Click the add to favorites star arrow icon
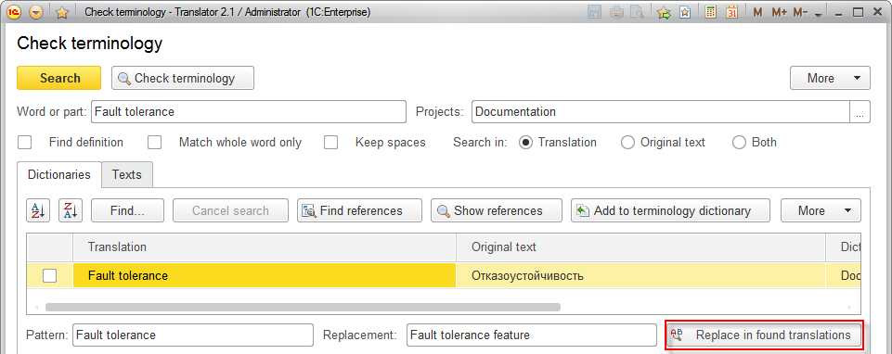The image size is (892, 354). click(664, 12)
